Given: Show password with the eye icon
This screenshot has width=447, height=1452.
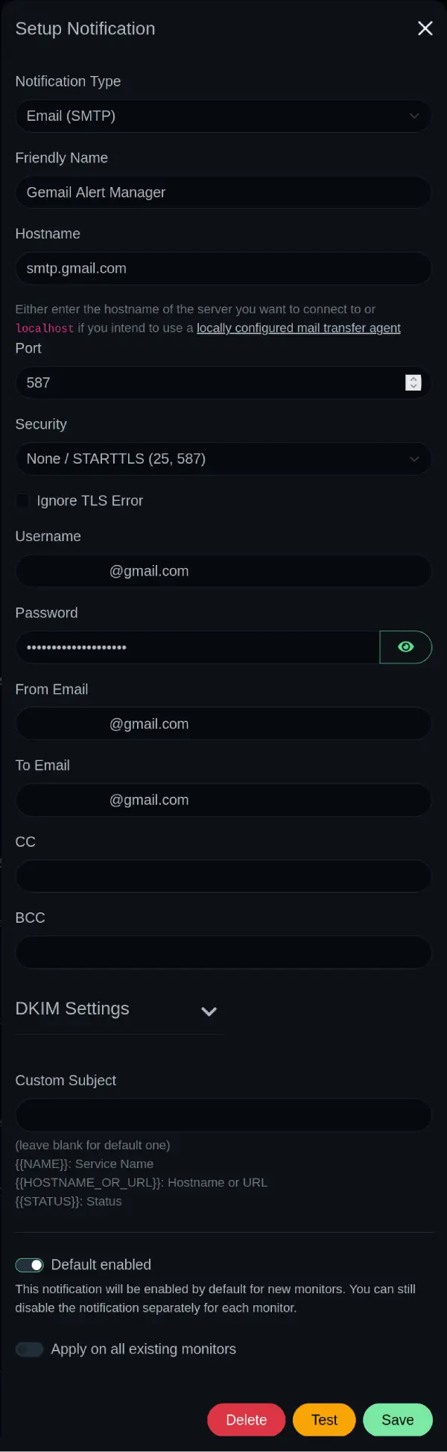Looking at the screenshot, I should point(405,647).
